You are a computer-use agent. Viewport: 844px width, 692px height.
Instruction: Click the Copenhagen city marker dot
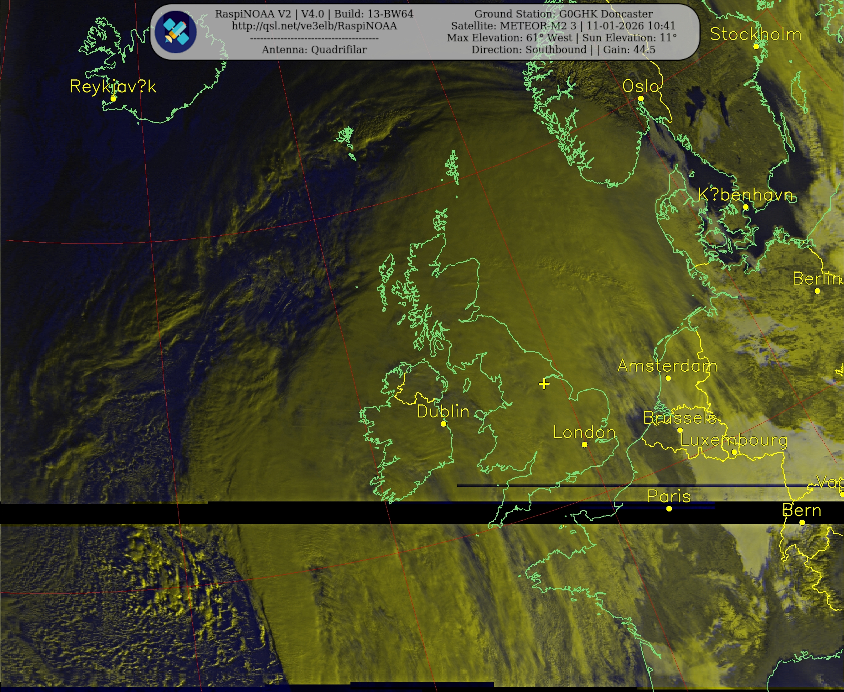[746, 207]
